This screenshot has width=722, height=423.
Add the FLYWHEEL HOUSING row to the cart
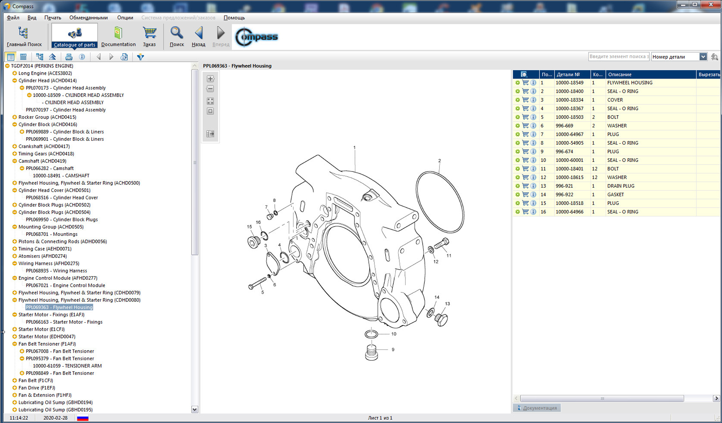pos(525,83)
